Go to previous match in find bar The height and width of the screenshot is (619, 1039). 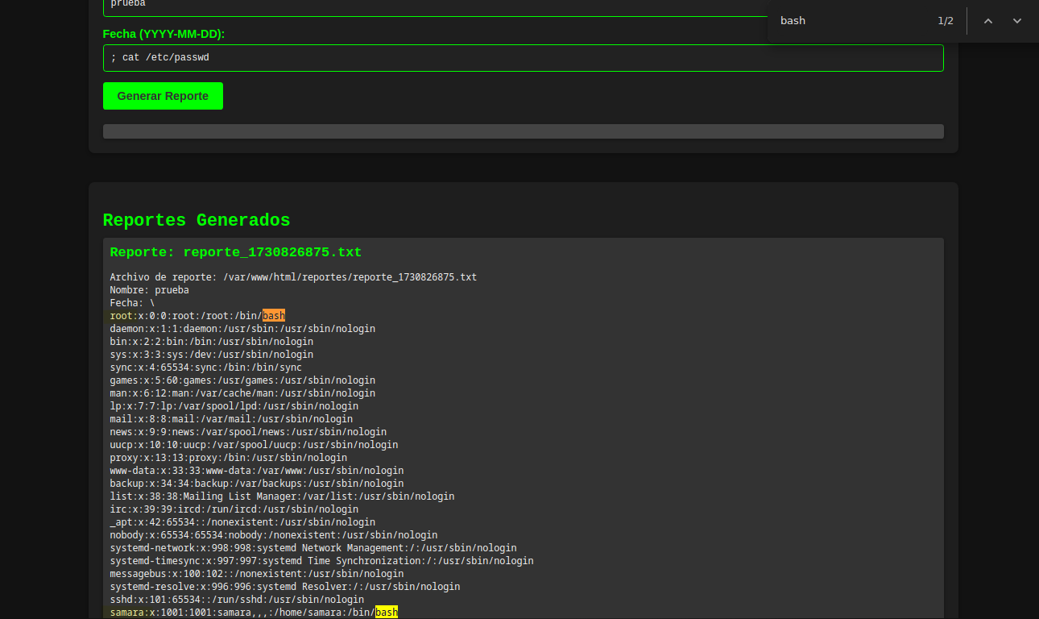tap(987, 21)
